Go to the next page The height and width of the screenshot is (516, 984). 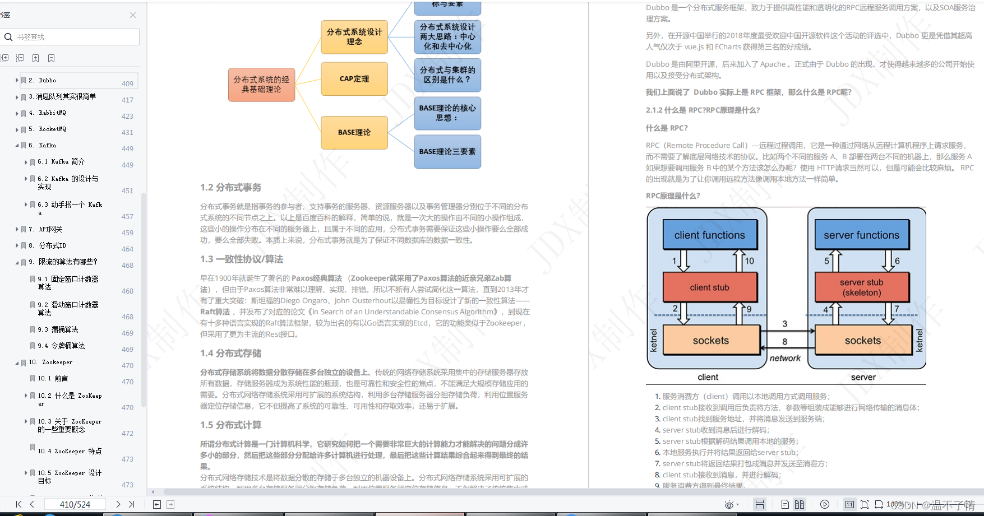[118, 504]
